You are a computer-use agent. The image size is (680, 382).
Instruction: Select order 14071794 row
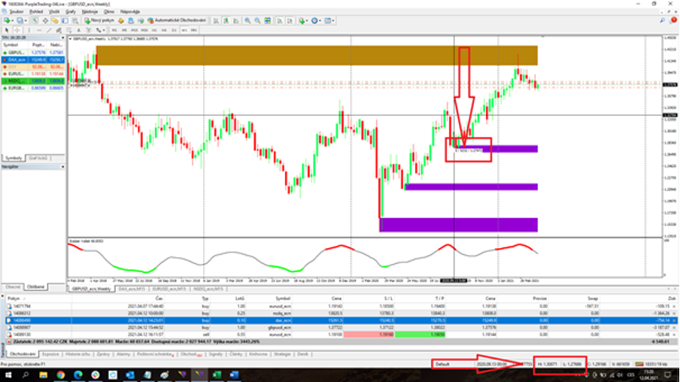point(341,306)
